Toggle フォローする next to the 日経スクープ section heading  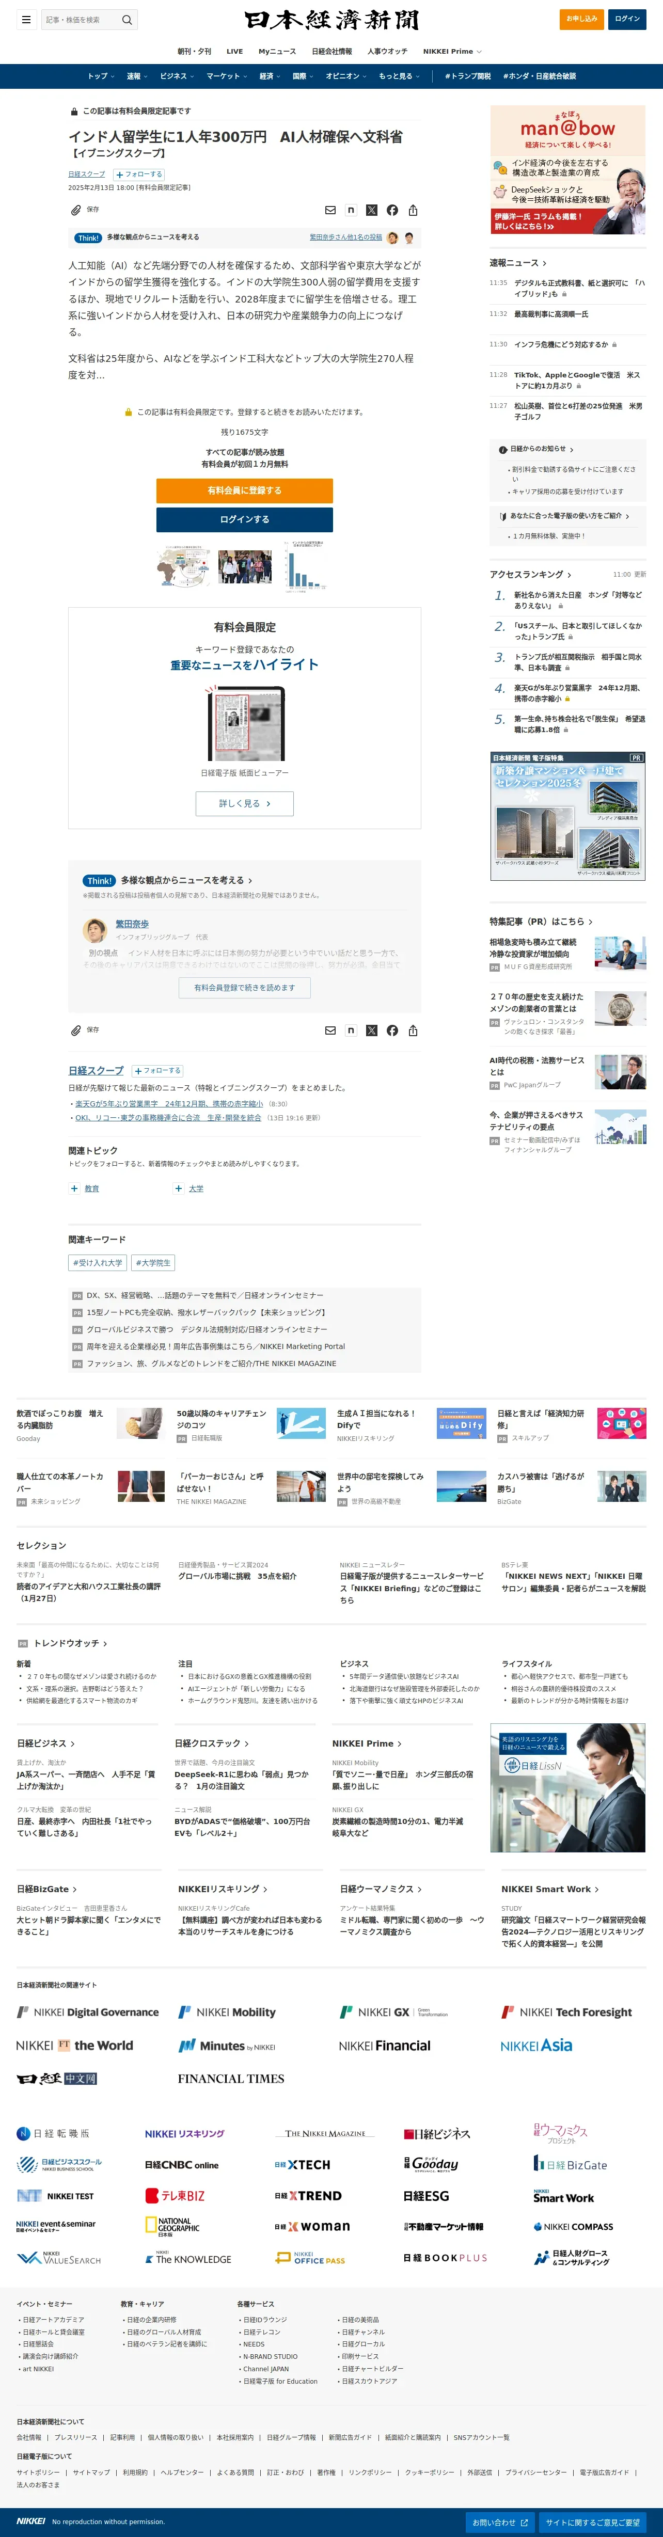(157, 1071)
